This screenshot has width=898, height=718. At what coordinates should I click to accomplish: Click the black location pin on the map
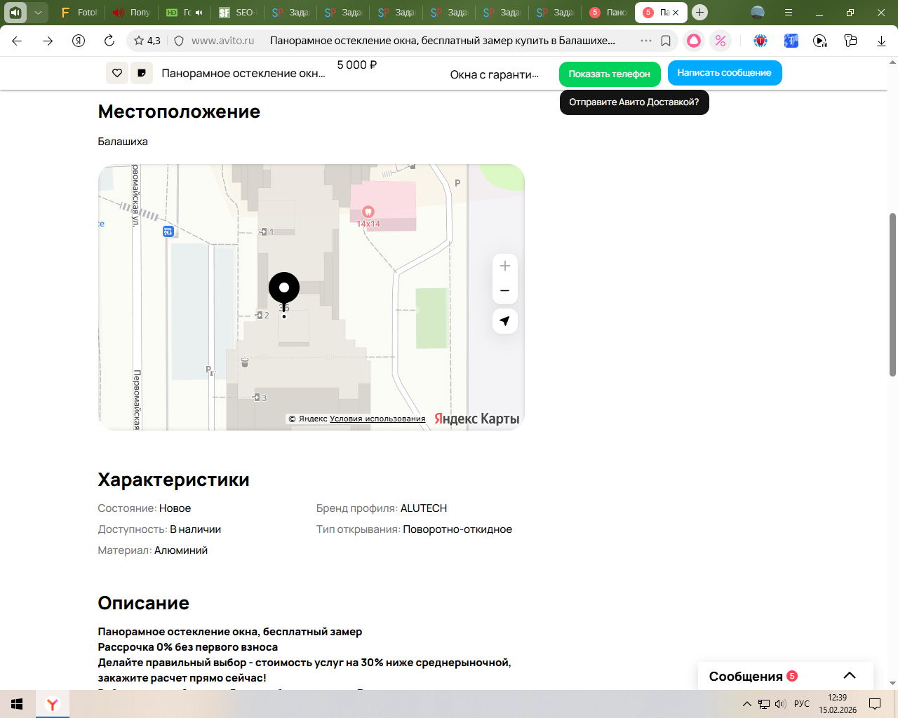point(284,289)
